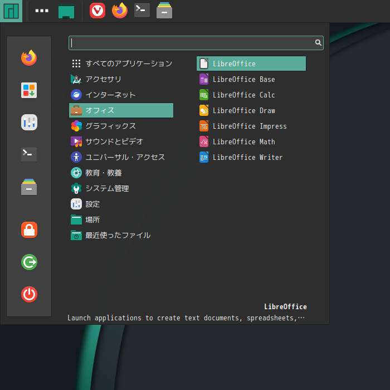Launch LibreOffice Impress
Viewport: 390px width, 390px height.
click(x=251, y=126)
